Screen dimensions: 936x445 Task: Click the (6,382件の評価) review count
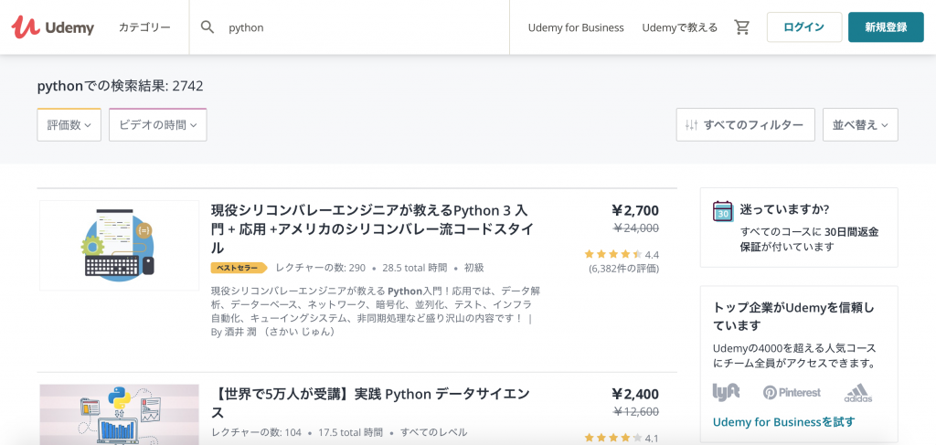(623, 269)
